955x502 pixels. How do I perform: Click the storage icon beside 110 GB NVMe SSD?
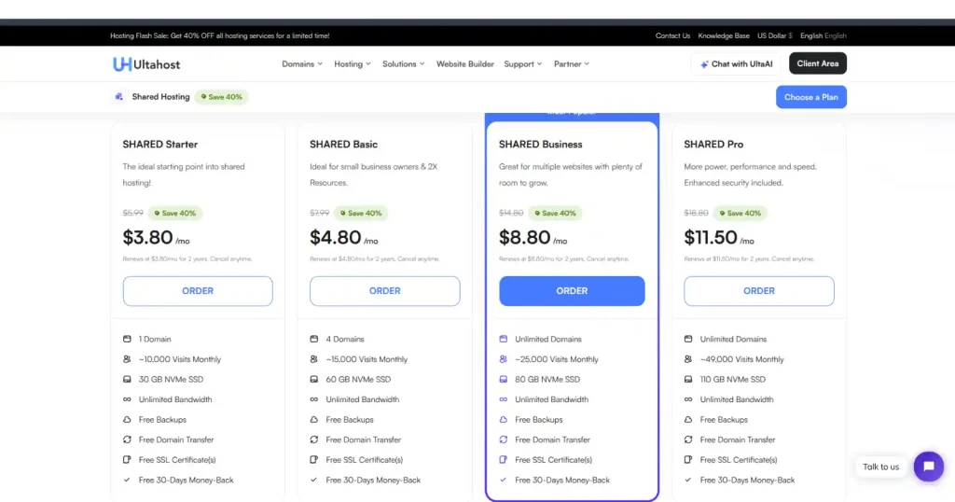pyautogui.click(x=688, y=379)
